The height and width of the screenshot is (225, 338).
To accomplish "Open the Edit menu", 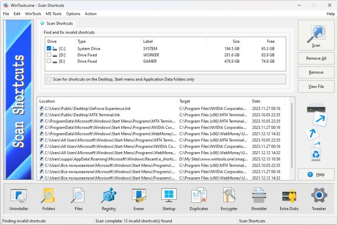I will [17, 14].
